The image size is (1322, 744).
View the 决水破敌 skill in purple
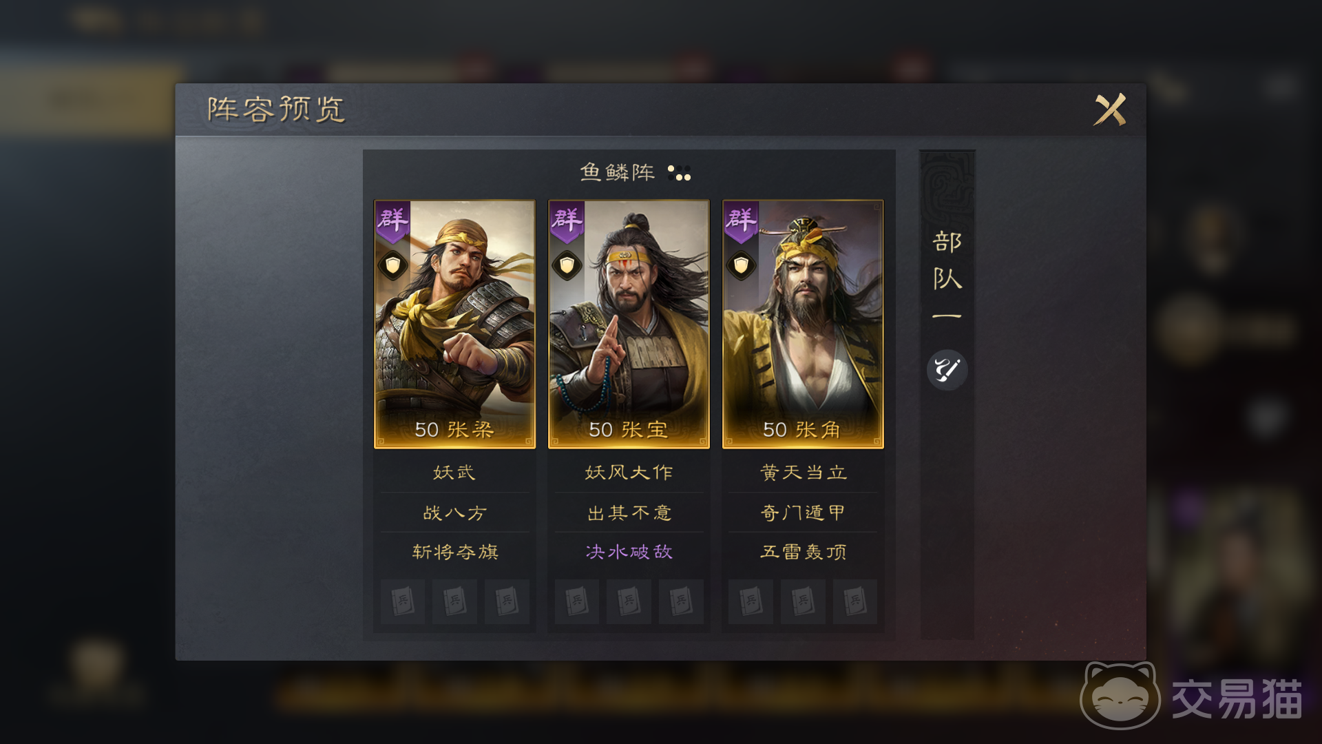coord(629,552)
